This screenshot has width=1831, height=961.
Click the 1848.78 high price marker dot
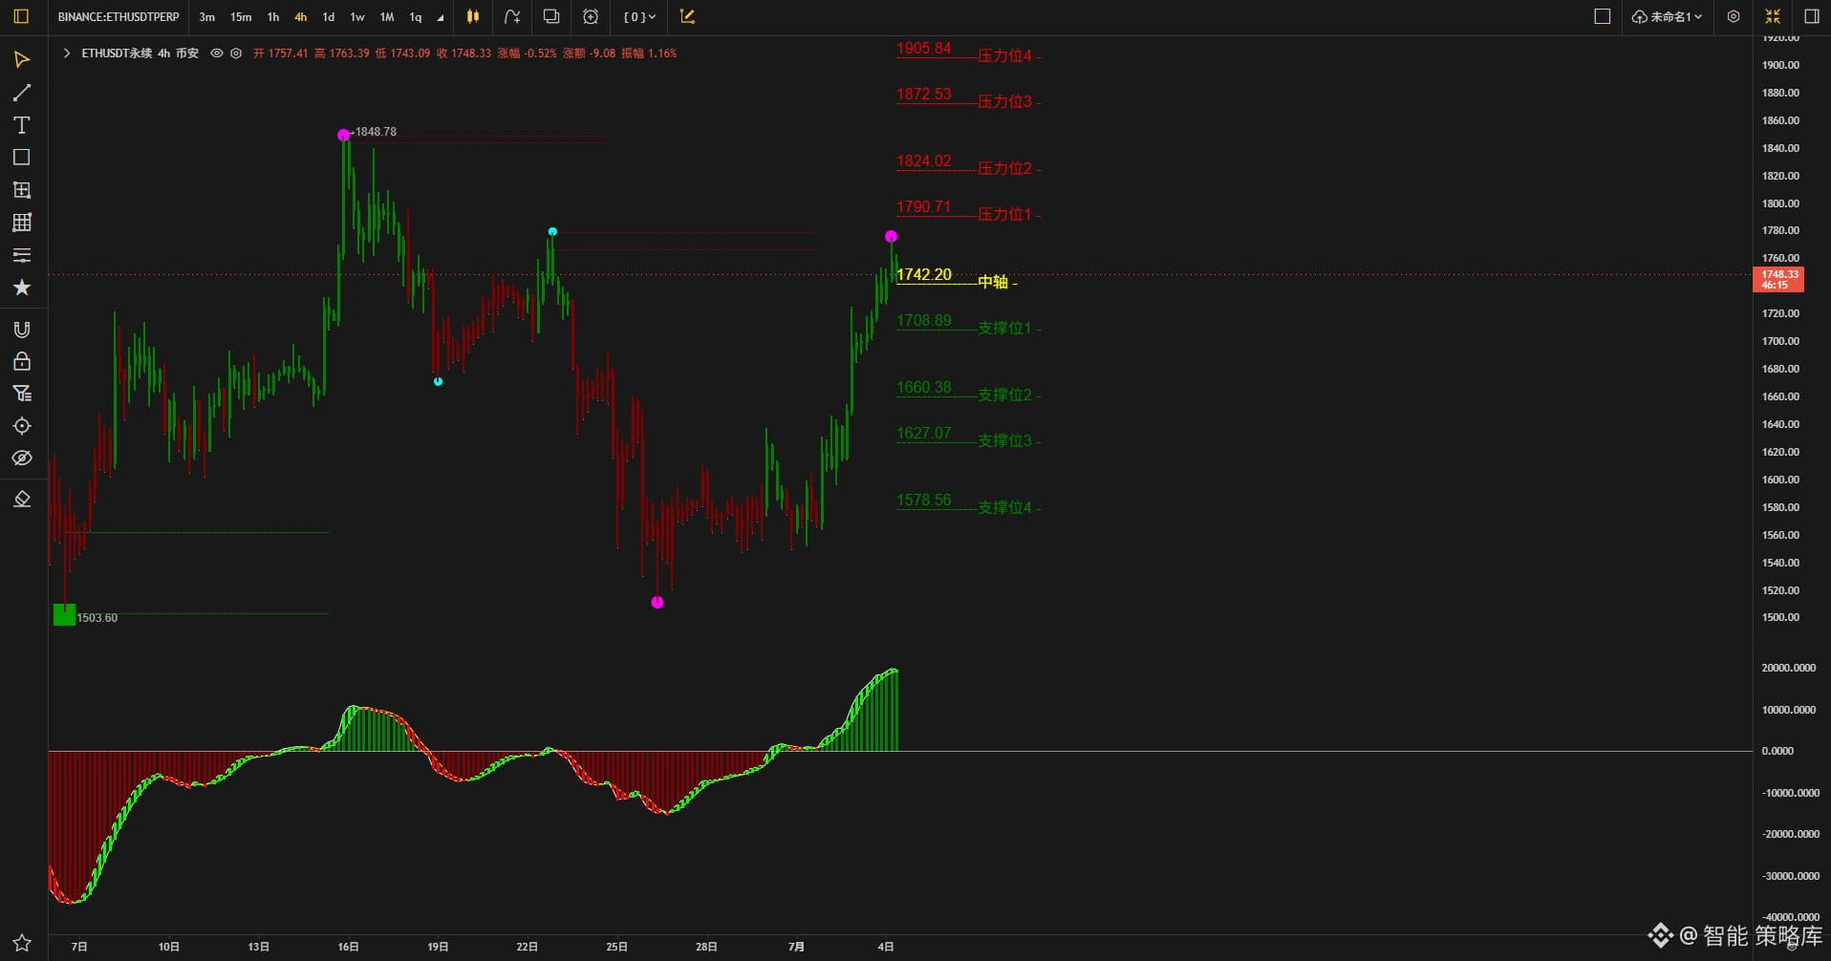coord(343,135)
